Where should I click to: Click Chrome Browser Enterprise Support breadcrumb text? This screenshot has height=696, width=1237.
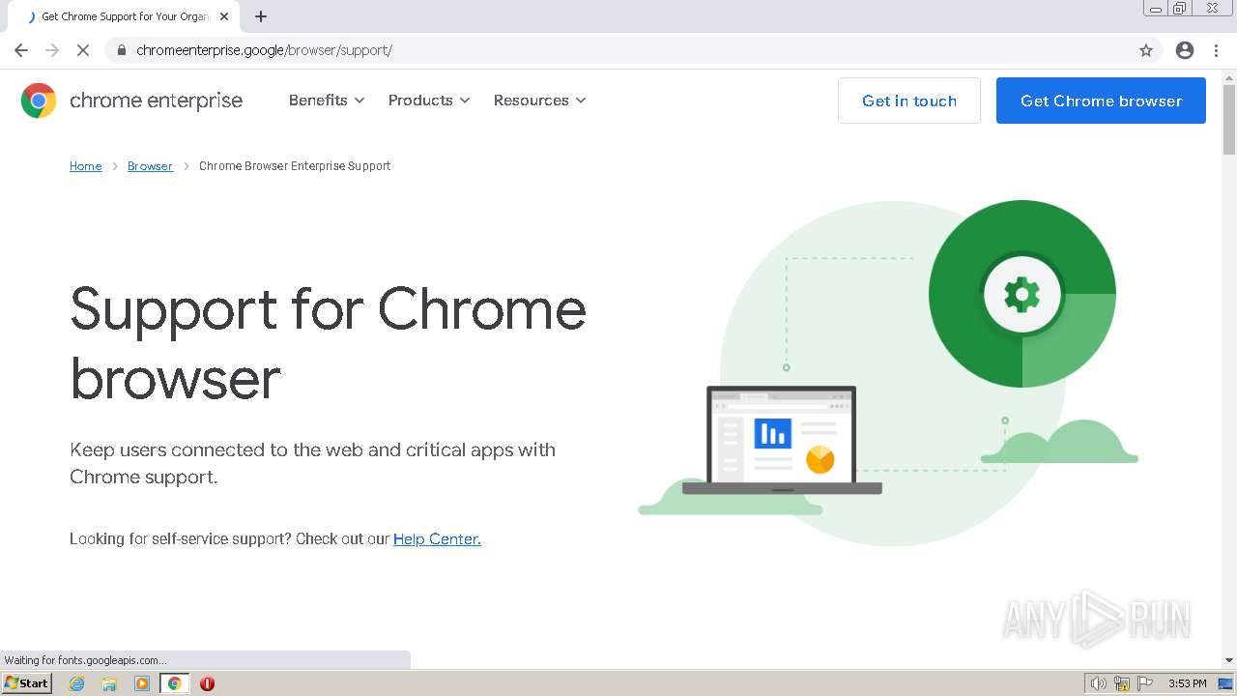click(x=295, y=166)
